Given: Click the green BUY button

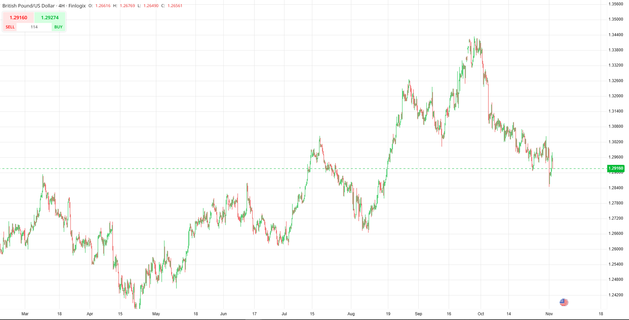Looking at the screenshot, I should pos(58,27).
